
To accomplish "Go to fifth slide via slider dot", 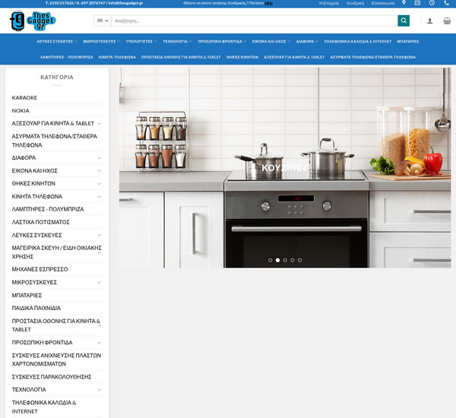I will point(299,261).
